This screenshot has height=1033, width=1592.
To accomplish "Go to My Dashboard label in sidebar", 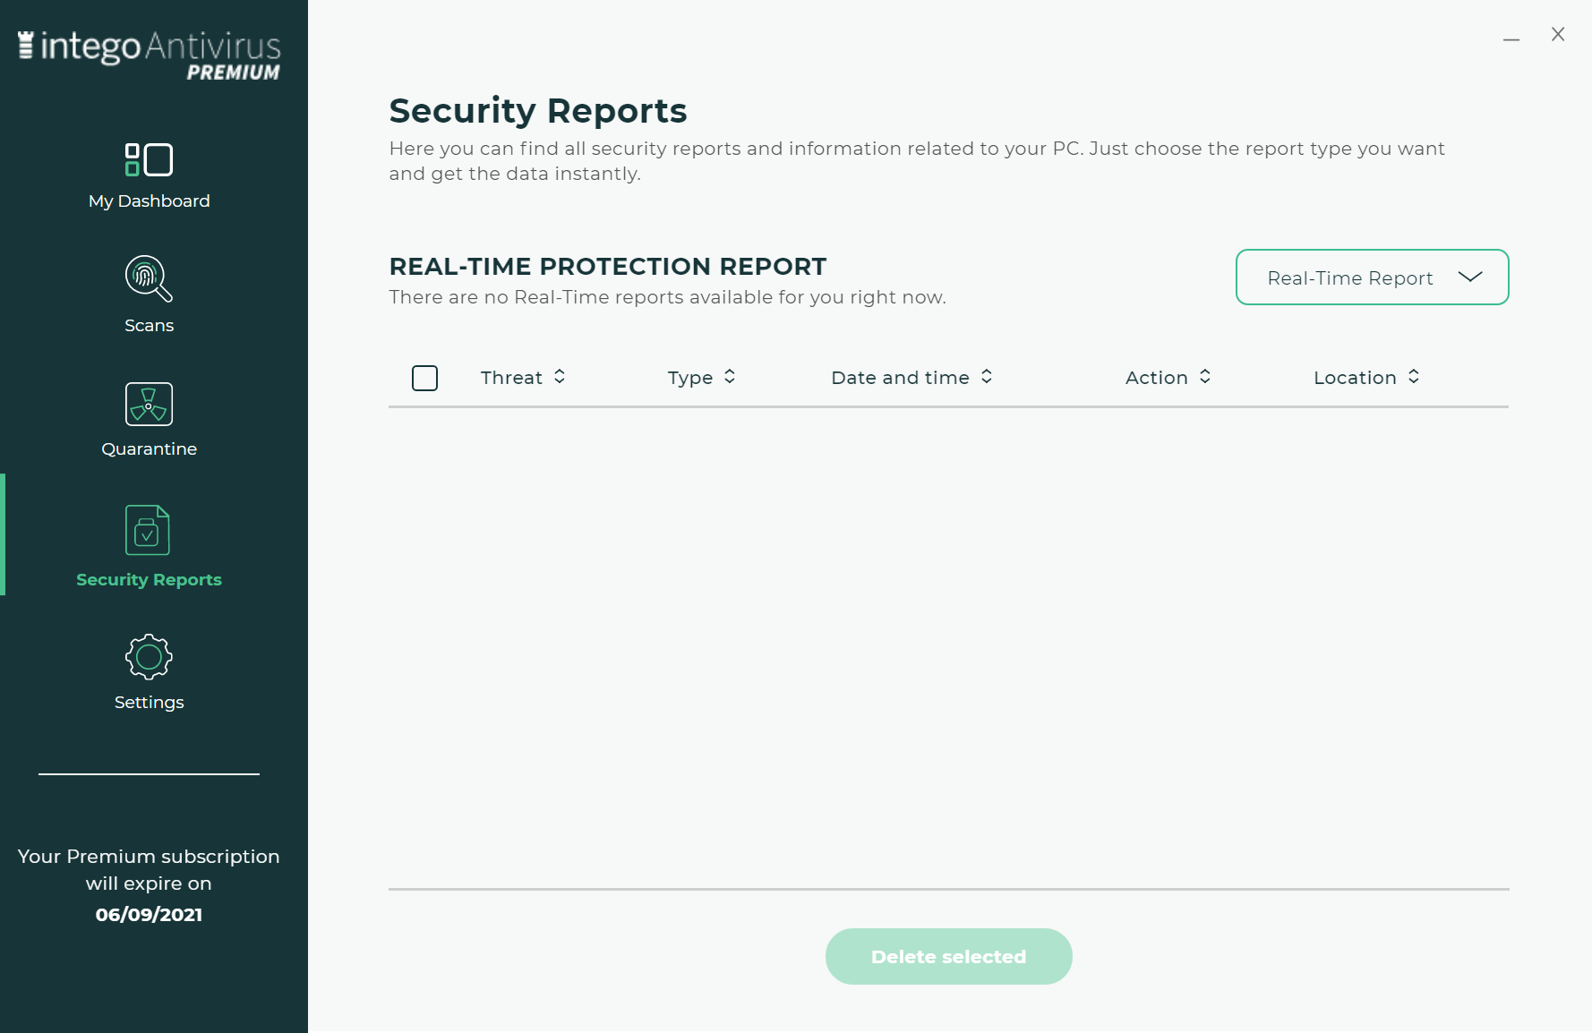I will (x=150, y=201).
